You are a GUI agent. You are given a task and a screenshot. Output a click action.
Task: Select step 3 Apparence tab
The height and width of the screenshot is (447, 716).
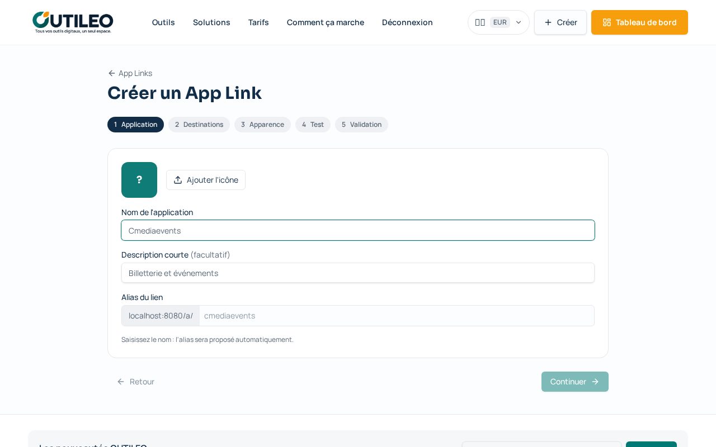coord(262,125)
